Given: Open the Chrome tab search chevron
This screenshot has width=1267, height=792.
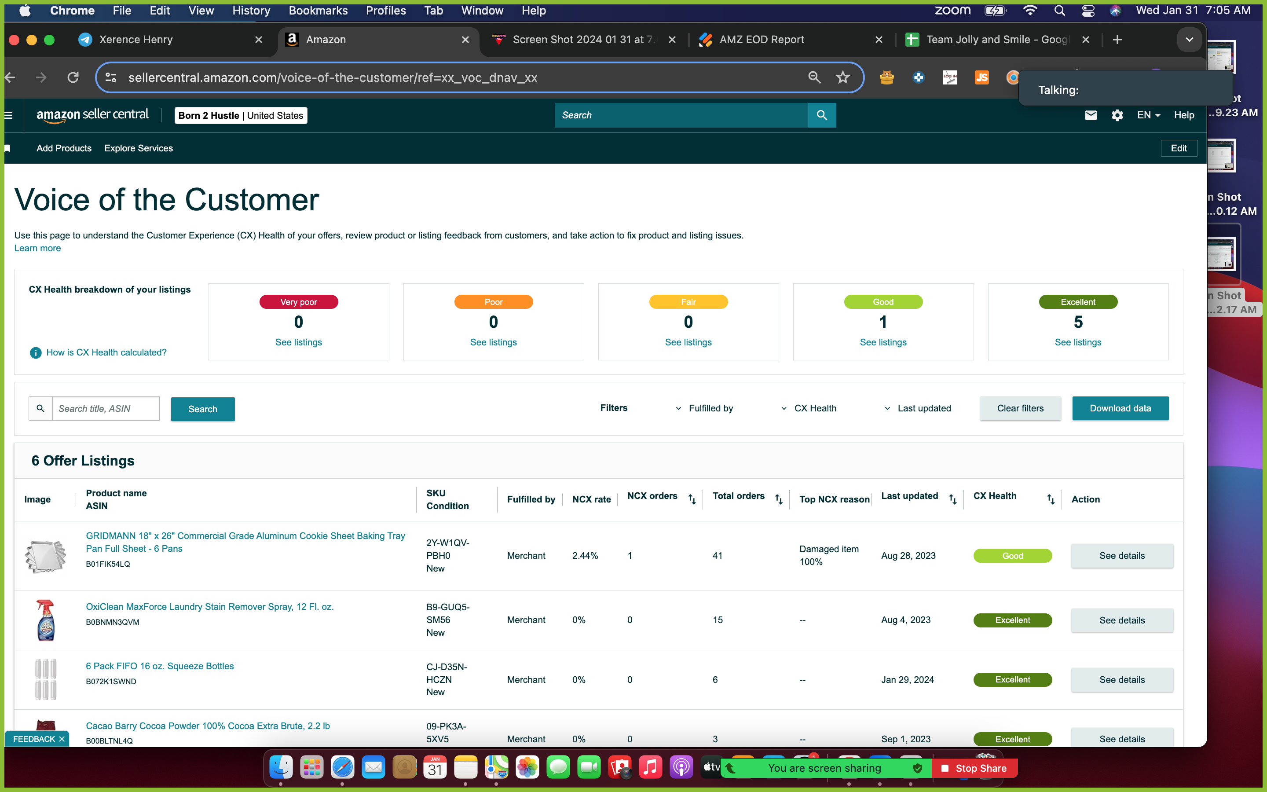Looking at the screenshot, I should 1189,40.
